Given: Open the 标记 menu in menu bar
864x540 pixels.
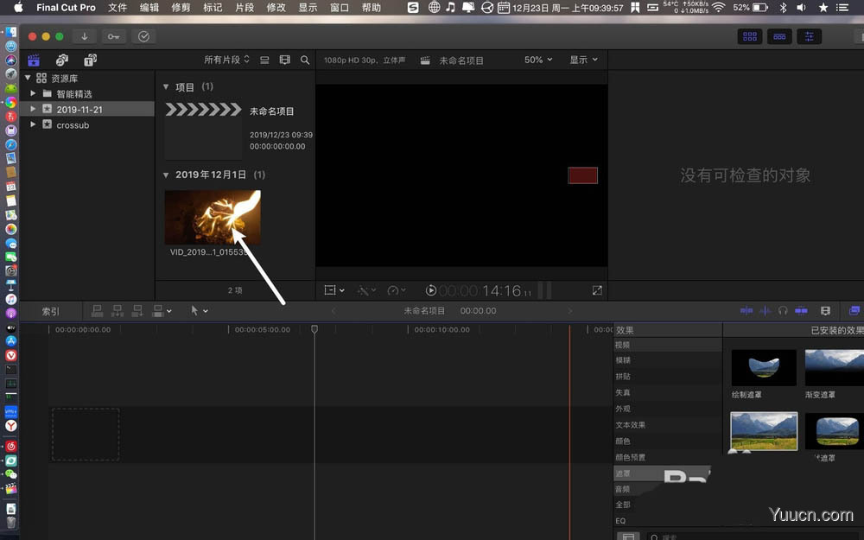Looking at the screenshot, I should (213, 8).
